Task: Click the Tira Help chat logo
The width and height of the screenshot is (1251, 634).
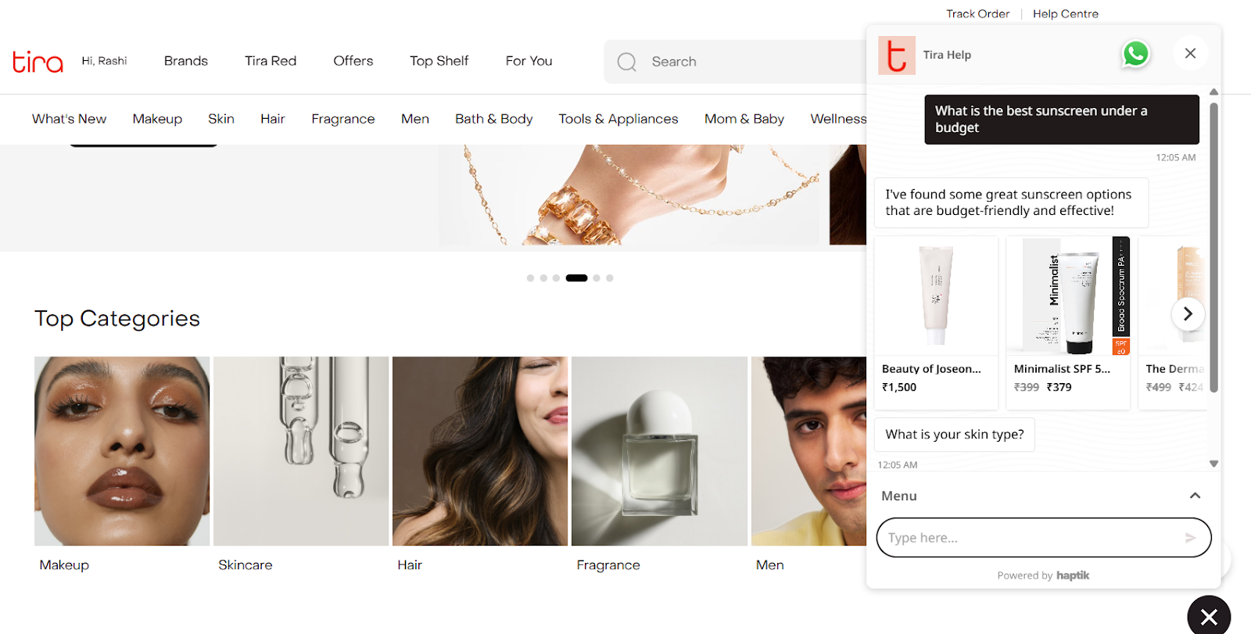Action: (x=897, y=56)
